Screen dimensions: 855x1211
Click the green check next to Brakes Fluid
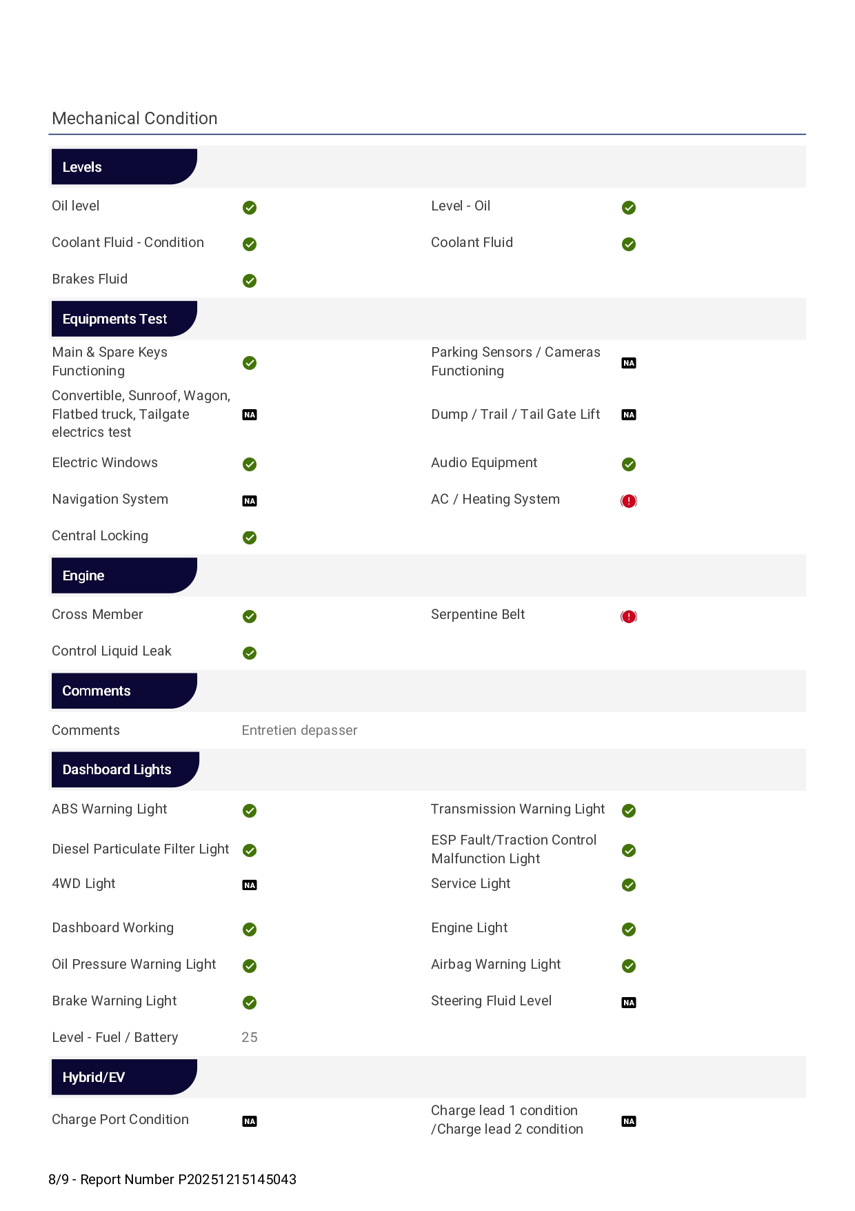250,281
